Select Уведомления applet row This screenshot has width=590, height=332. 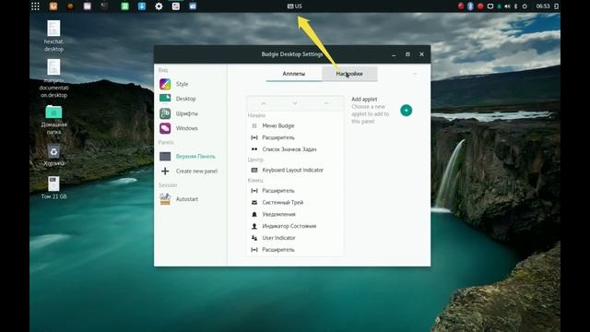click(295, 214)
